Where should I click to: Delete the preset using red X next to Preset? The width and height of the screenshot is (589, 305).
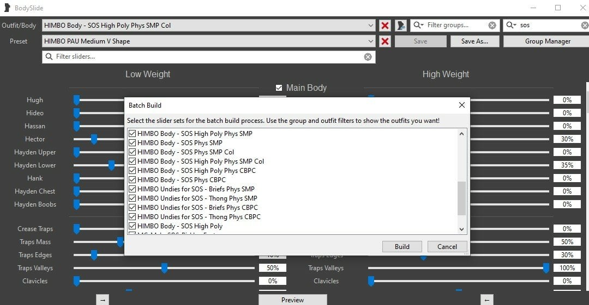tap(384, 41)
